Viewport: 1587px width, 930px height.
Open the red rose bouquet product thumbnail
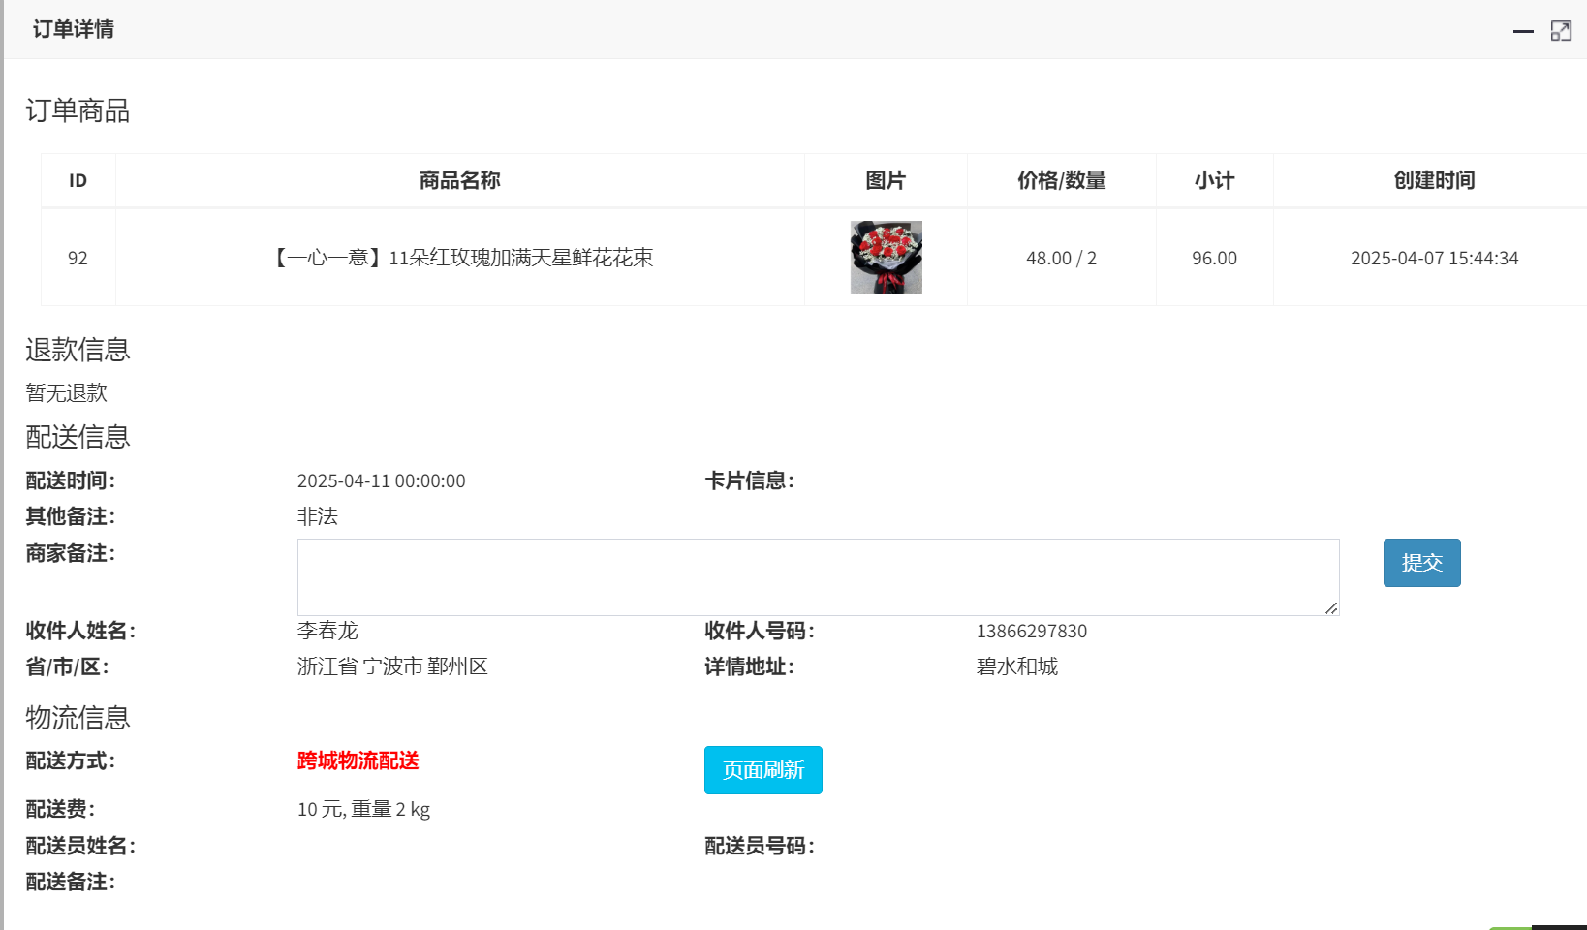click(x=886, y=257)
